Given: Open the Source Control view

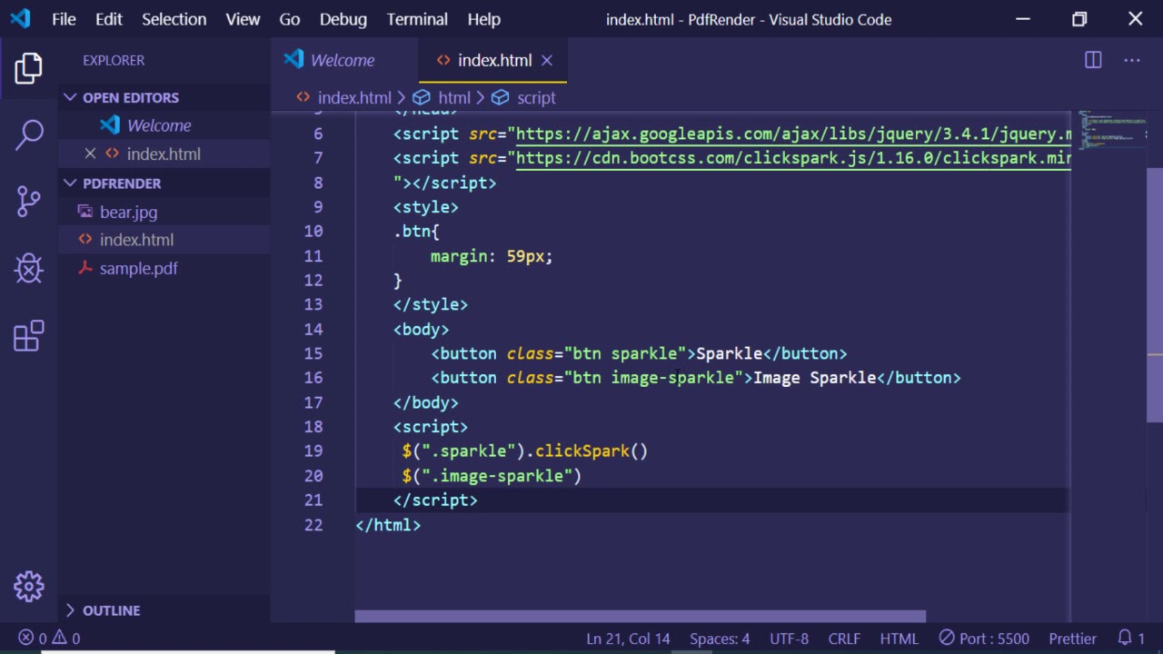Looking at the screenshot, I should [x=29, y=201].
